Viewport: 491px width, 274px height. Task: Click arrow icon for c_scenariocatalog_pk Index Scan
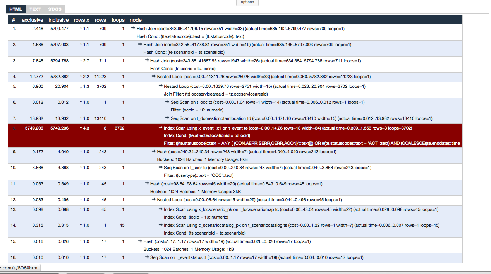tap(160, 225)
